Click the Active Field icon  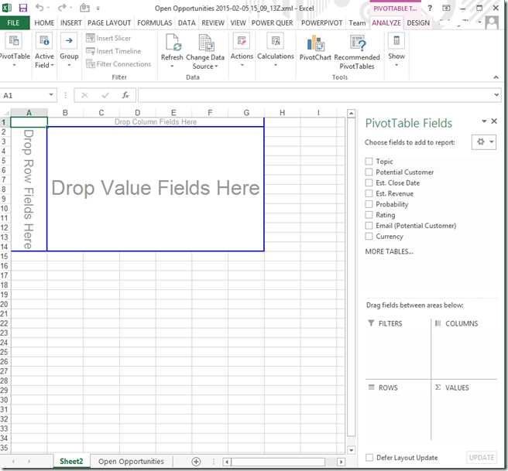tap(44, 41)
